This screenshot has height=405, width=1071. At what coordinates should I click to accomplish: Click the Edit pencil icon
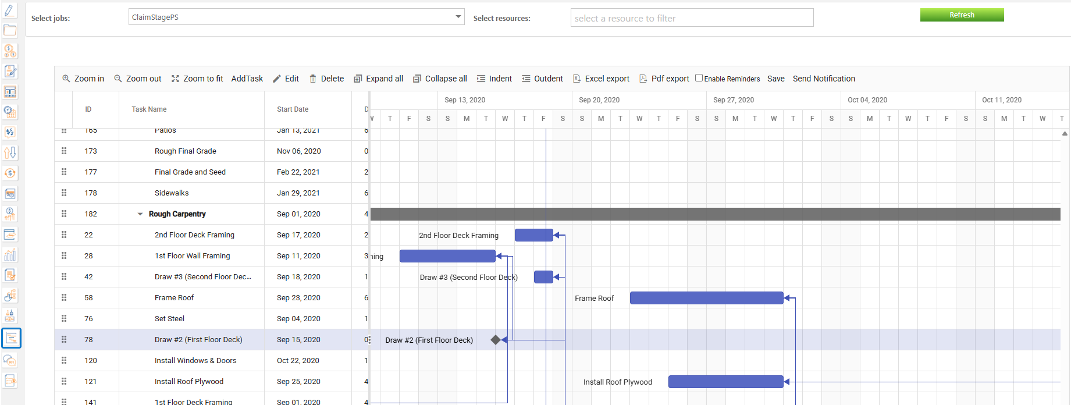coord(277,79)
